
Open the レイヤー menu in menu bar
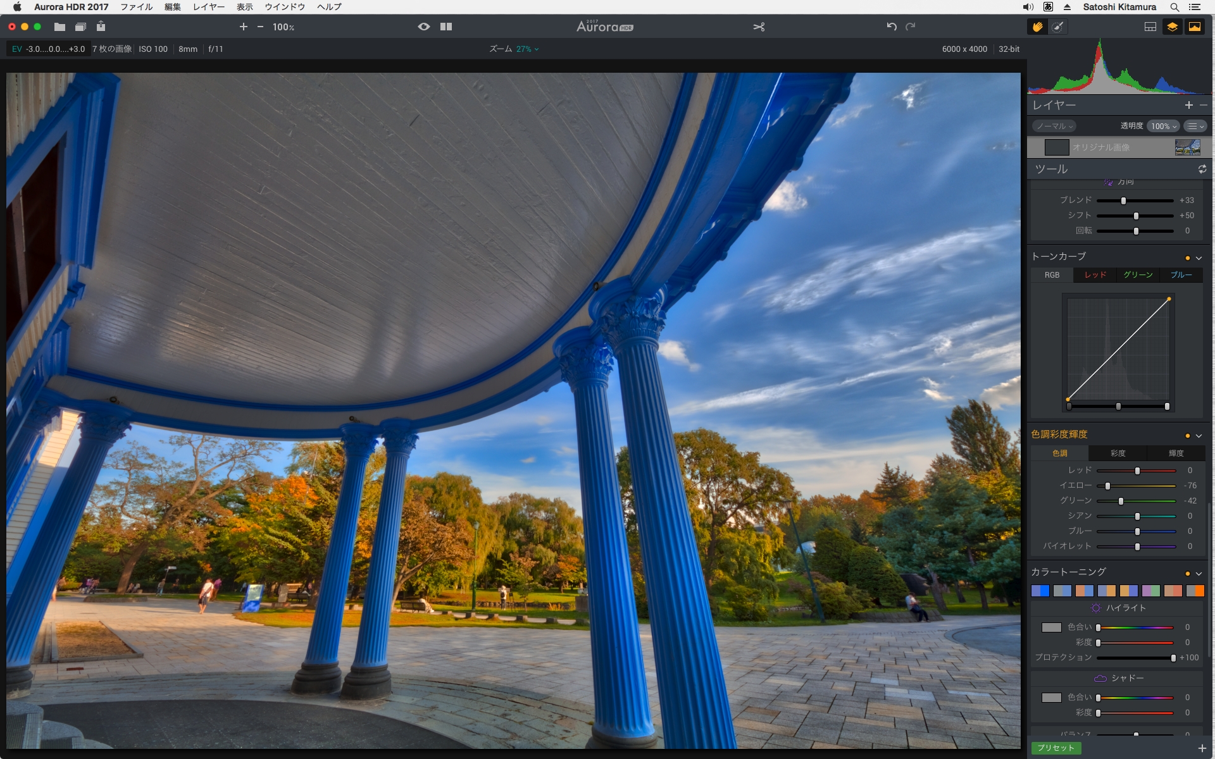click(208, 7)
